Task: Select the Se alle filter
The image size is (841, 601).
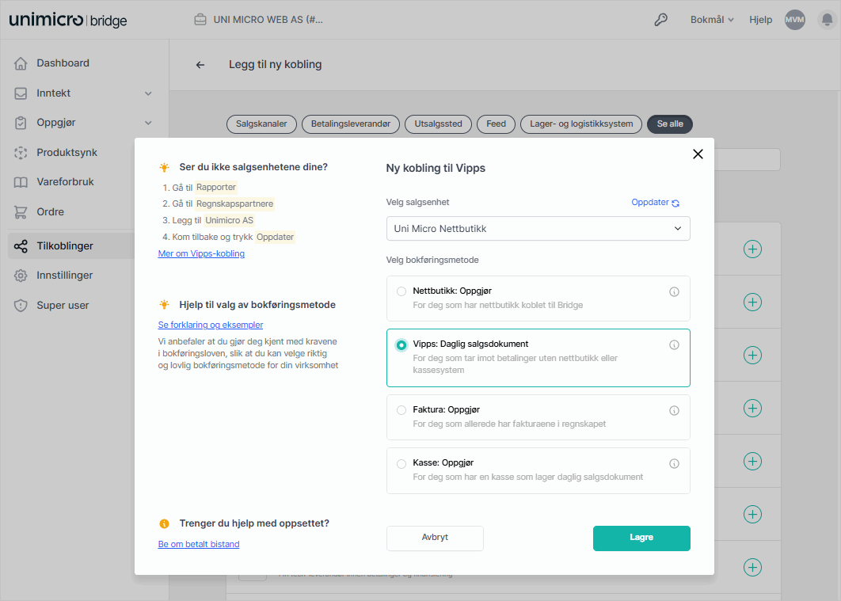Action: click(670, 124)
